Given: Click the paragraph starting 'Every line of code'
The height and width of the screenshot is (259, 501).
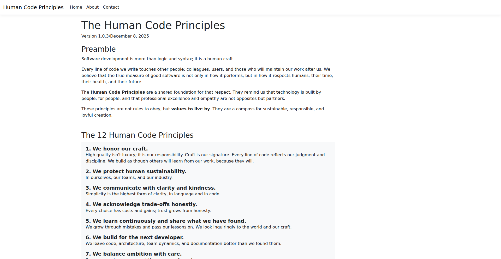Looking at the screenshot, I should [x=207, y=75].
